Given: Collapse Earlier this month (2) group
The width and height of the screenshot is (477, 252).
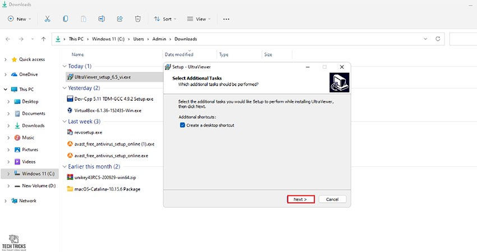Looking at the screenshot, I should pyautogui.click(x=65, y=167).
